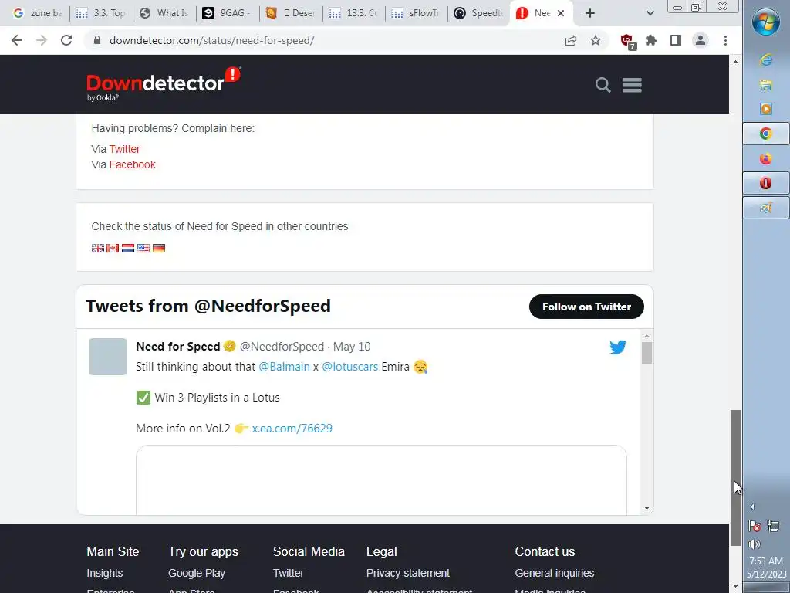Click the volume speaker tray icon
Image resolution: width=790 pixels, height=593 pixels.
[755, 544]
